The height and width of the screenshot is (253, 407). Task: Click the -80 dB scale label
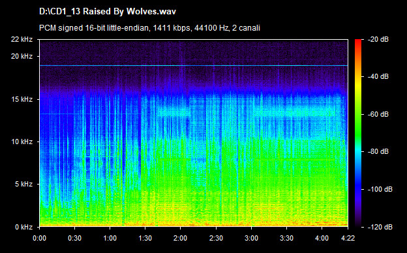[378, 151]
